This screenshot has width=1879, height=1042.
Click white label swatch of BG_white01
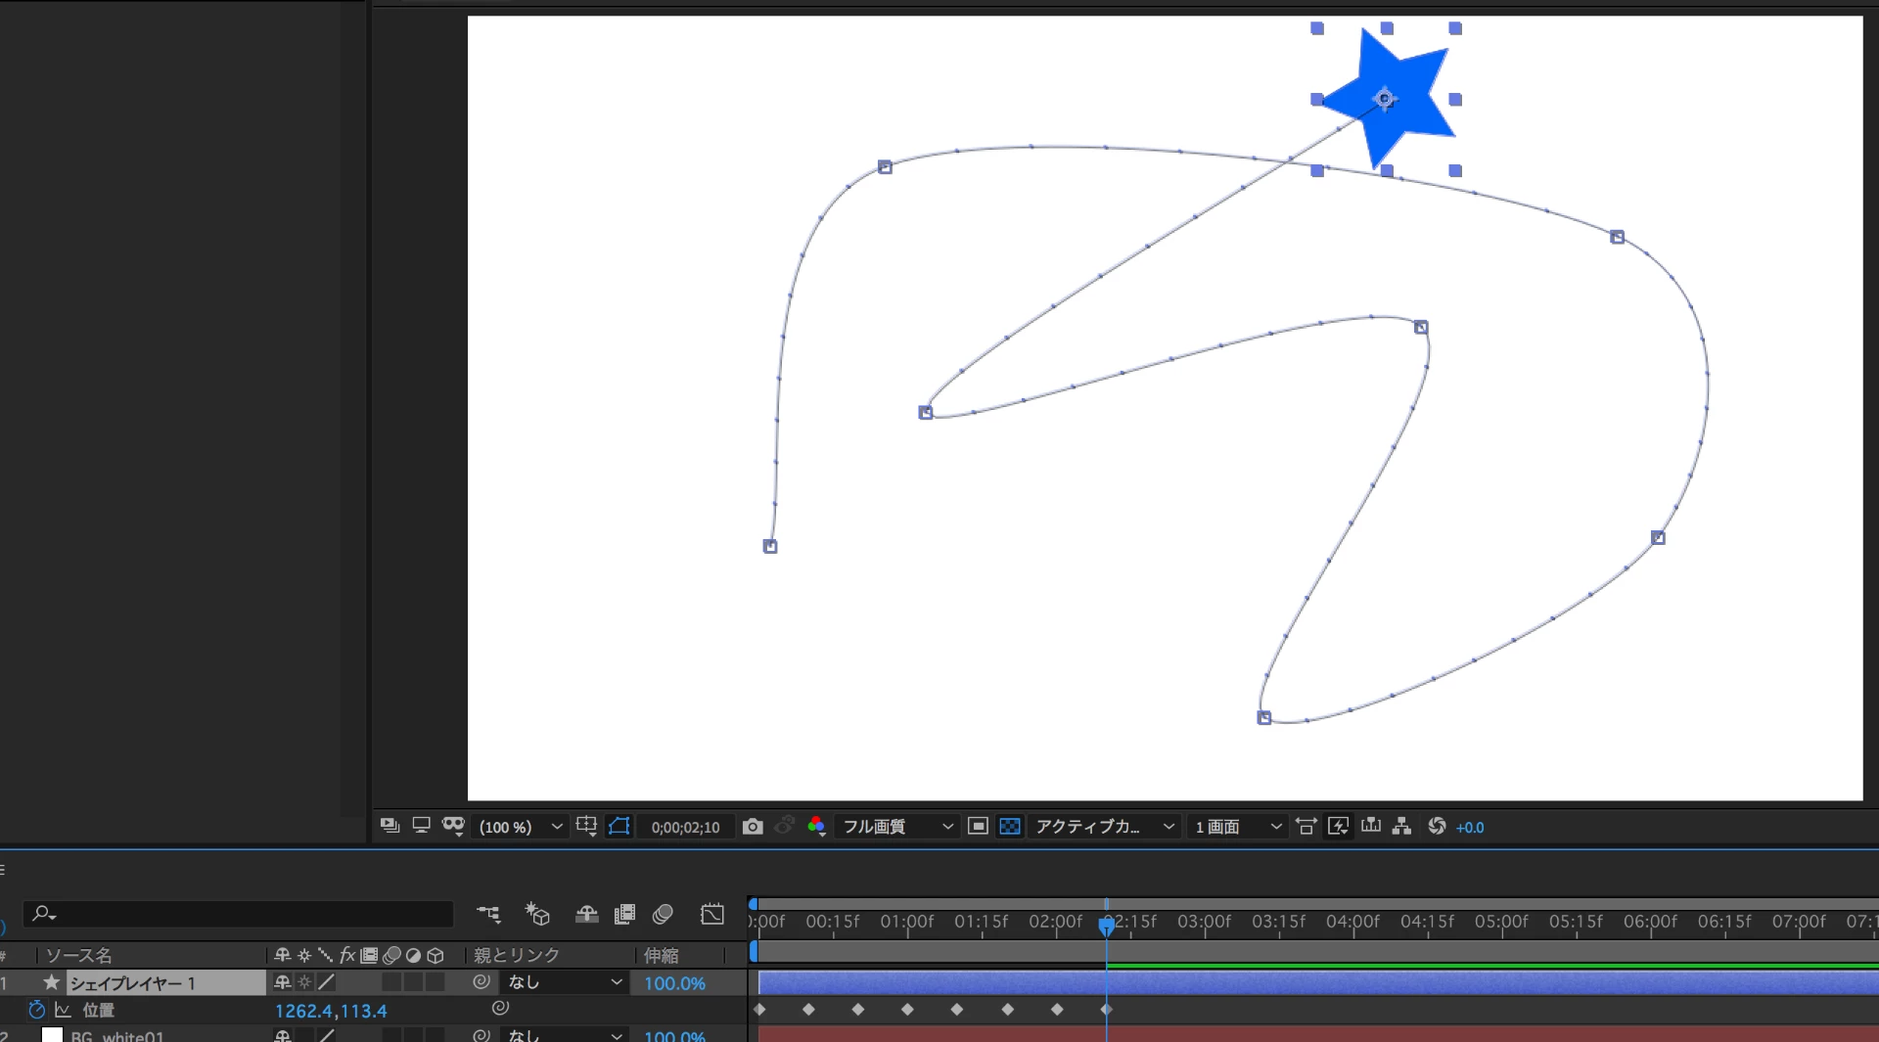click(x=52, y=1035)
